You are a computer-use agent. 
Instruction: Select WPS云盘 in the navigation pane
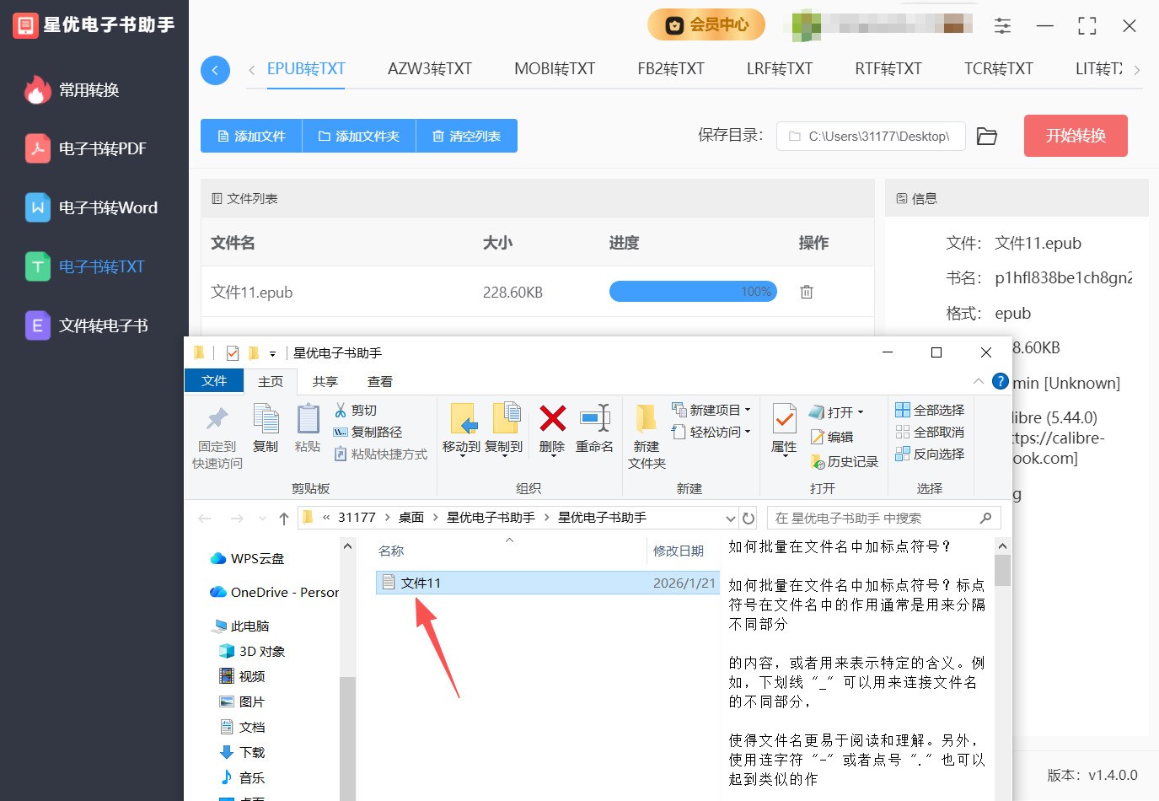247,559
